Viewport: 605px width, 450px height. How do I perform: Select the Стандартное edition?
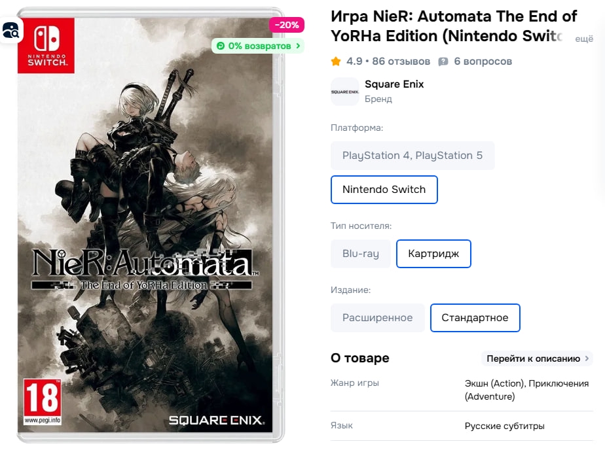pyautogui.click(x=475, y=318)
